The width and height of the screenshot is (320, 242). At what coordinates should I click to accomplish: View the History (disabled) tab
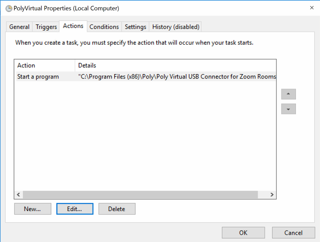point(176,27)
